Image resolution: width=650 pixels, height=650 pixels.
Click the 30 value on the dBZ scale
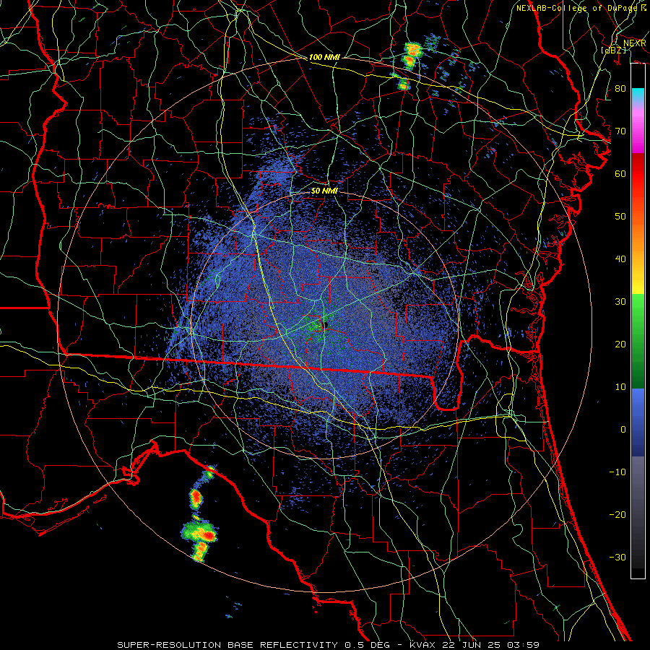620,302
